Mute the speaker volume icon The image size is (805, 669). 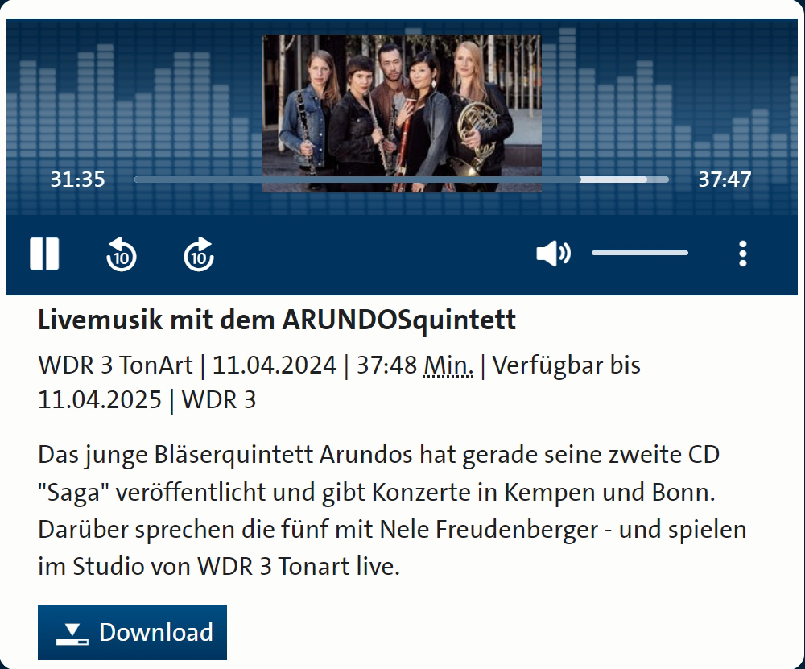coord(554,253)
